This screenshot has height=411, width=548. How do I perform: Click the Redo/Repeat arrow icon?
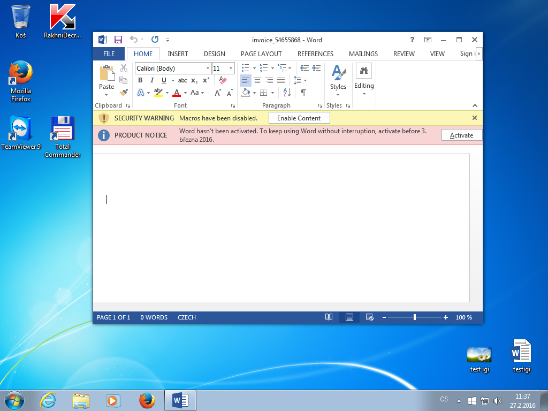pyautogui.click(x=155, y=40)
